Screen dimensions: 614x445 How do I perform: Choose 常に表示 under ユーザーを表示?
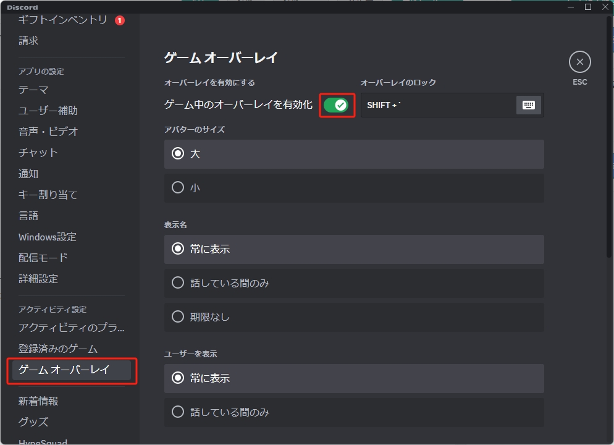click(354, 378)
